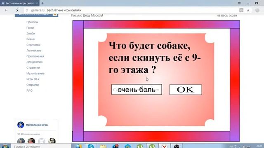
Task: Click the OK button in the game
Action: click(186, 90)
